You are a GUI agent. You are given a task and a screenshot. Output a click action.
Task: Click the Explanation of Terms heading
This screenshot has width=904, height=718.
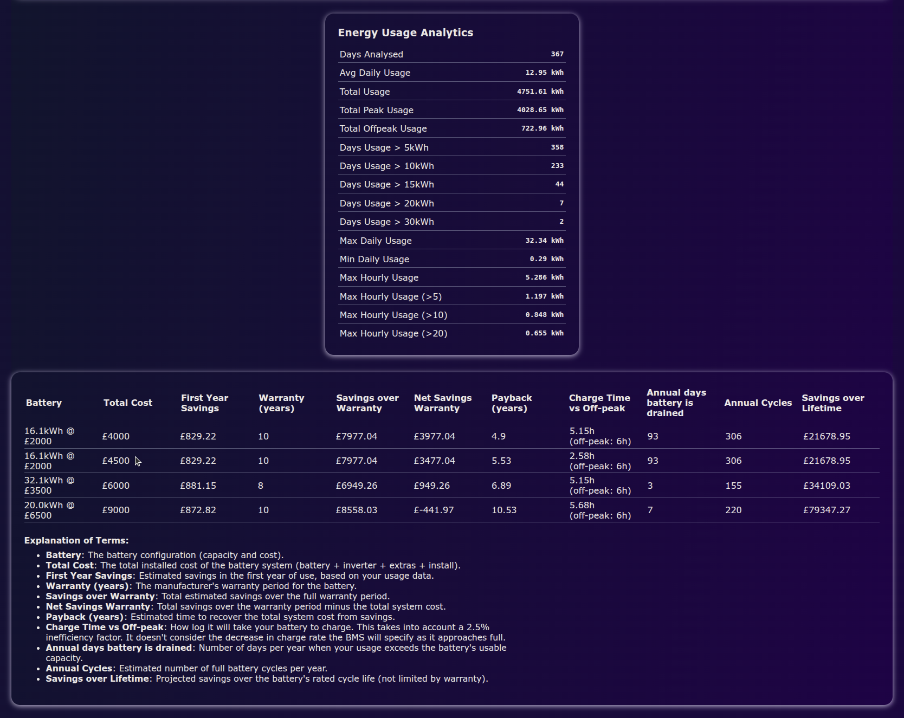click(x=76, y=540)
